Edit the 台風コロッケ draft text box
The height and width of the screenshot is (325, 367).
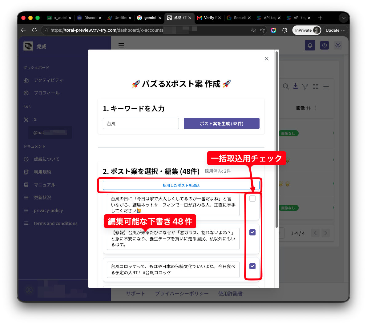point(173,270)
